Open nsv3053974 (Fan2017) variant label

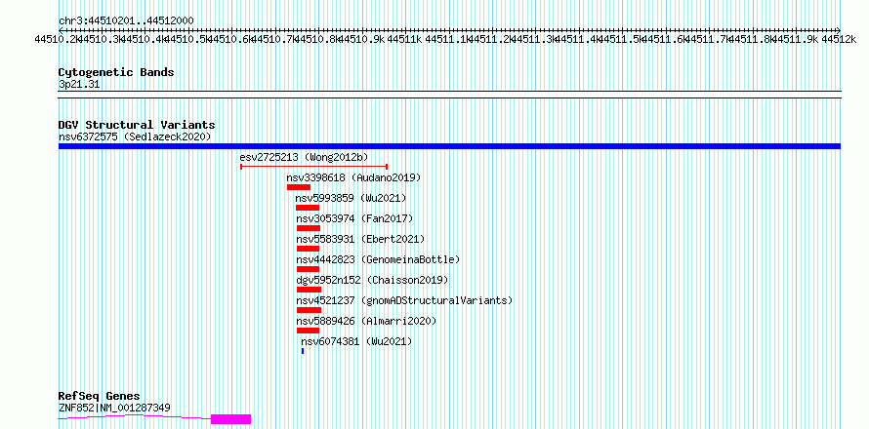pos(354,218)
